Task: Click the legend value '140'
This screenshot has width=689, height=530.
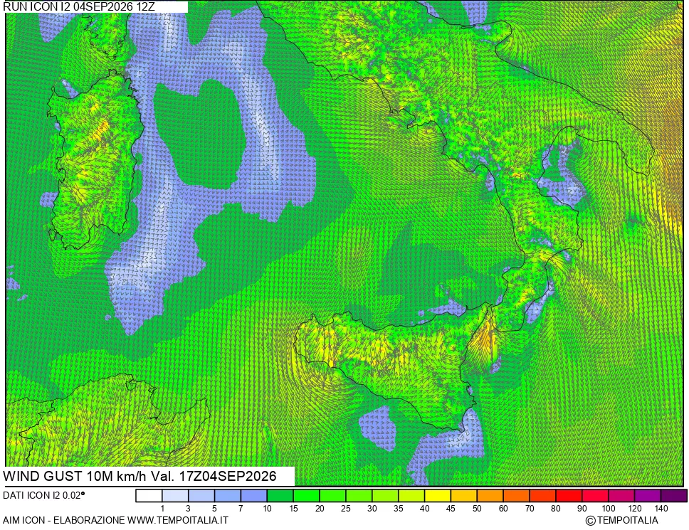Action: (x=661, y=509)
